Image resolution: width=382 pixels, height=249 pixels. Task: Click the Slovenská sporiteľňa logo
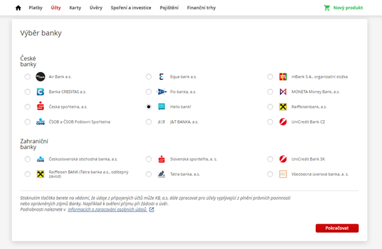[x=162, y=159]
